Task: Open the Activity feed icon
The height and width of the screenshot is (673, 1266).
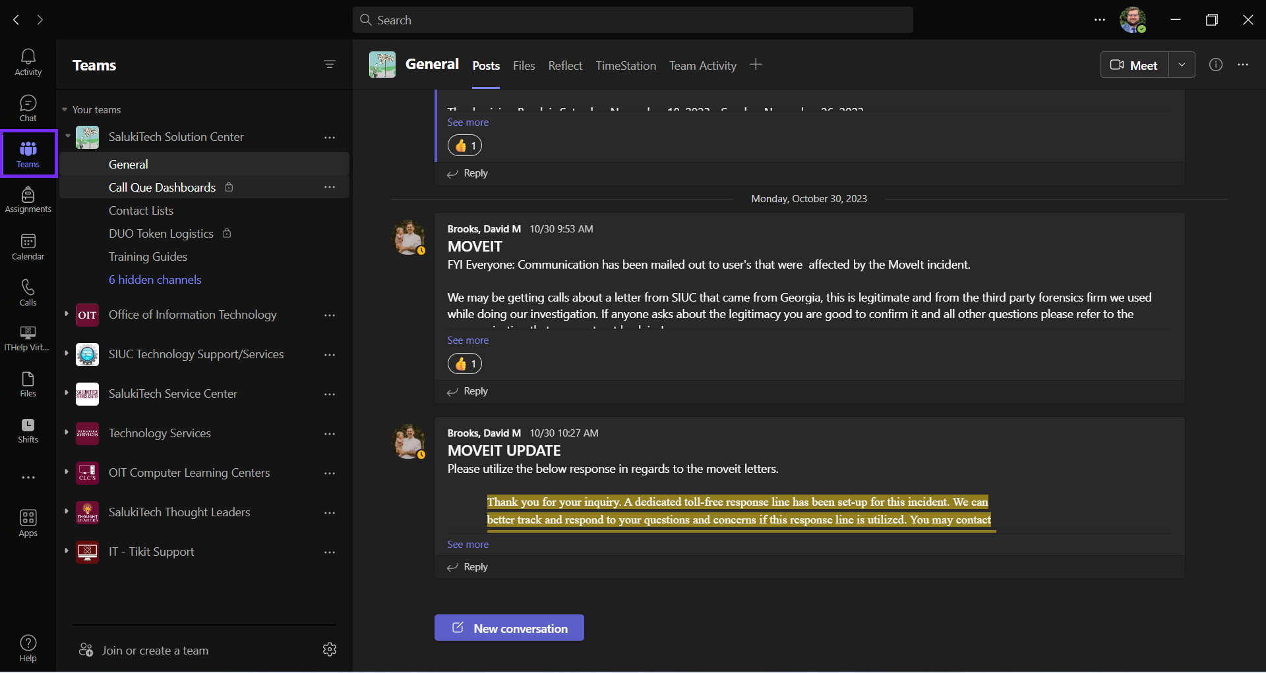Action: [x=28, y=62]
